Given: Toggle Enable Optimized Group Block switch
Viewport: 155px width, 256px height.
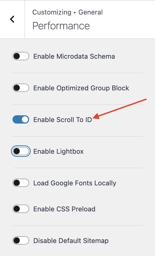Looking at the screenshot, I should [x=21, y=88].
